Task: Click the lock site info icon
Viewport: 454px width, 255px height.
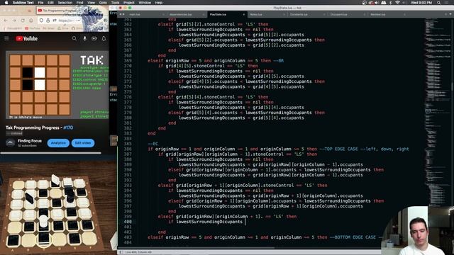Action: click(x=48, y=21)
